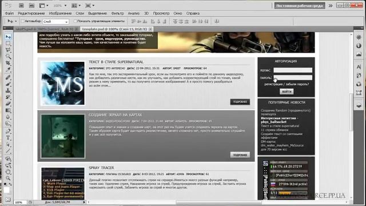Select the Lasso tool
Image resolution: width=366 pixels, height=206 pixels.
coord(8,50)
